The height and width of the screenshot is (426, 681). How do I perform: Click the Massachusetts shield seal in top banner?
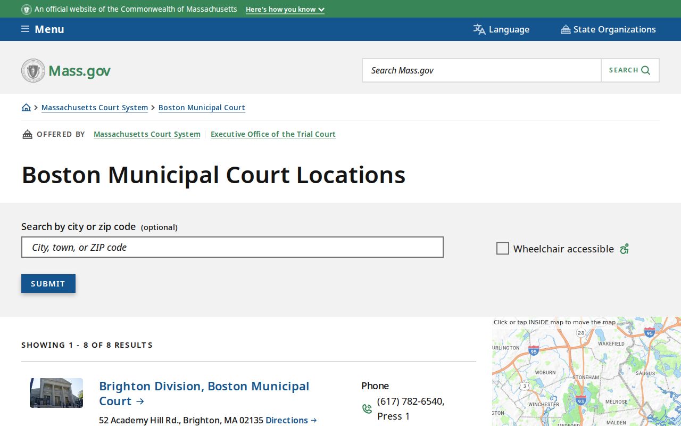click(26, 9)
